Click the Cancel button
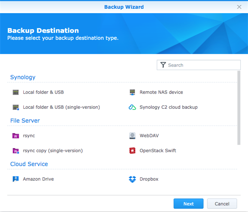The image size is (248, 212). [222, 203]
